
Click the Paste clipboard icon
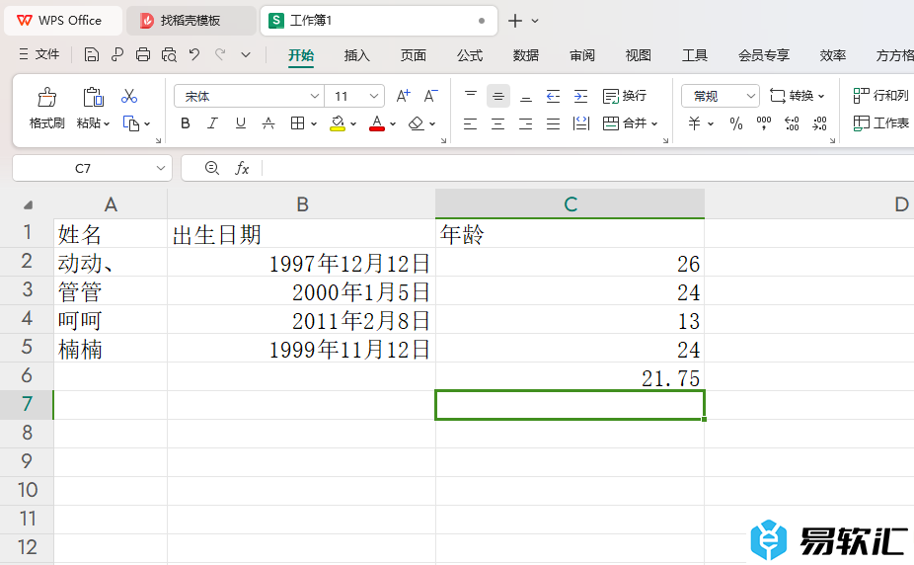93,97
